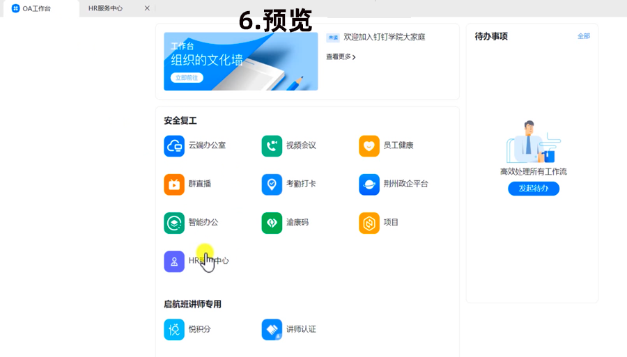Open the 讲师认证 blue icon
Screen dimensions: 627x357
(272, 329)
